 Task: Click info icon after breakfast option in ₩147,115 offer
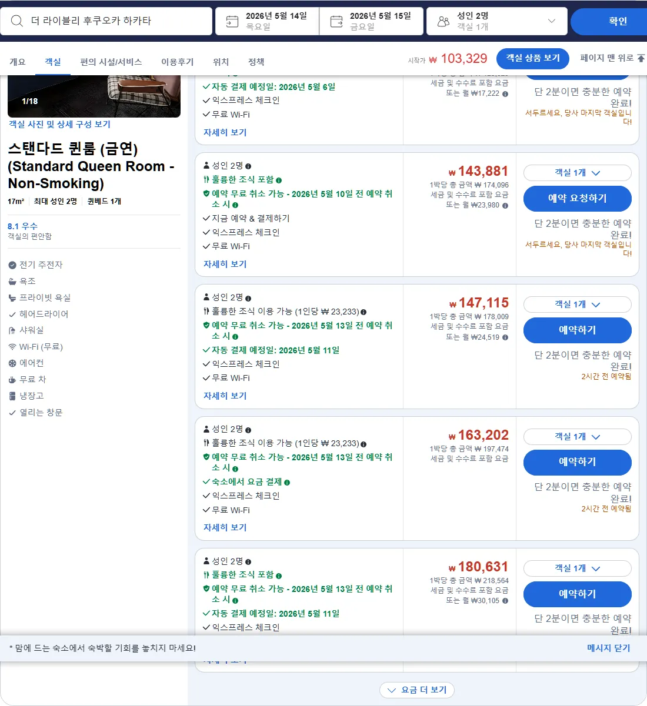[x=363, y=312]
